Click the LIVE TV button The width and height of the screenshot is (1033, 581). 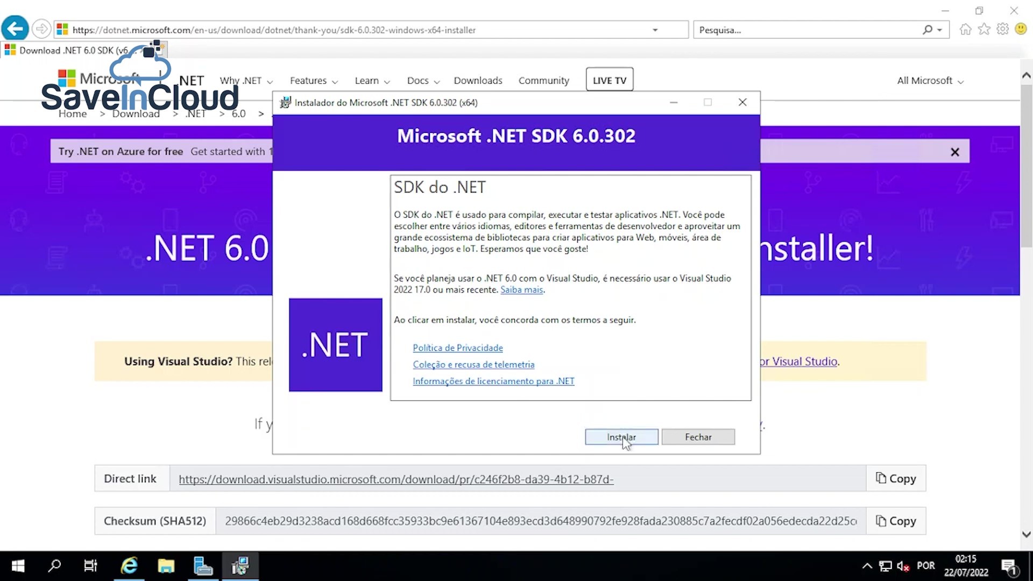tap(610, 80)
